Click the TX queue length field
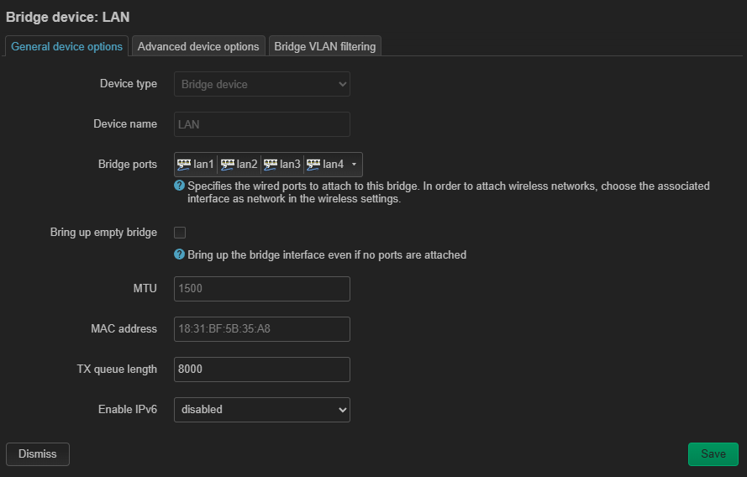This screenshot has height=477, width=747. [x=261, y=370]
